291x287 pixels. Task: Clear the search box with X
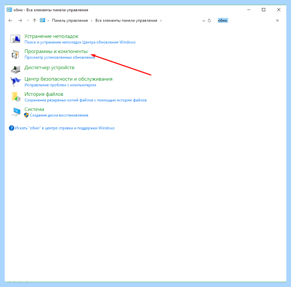[277, 21]
